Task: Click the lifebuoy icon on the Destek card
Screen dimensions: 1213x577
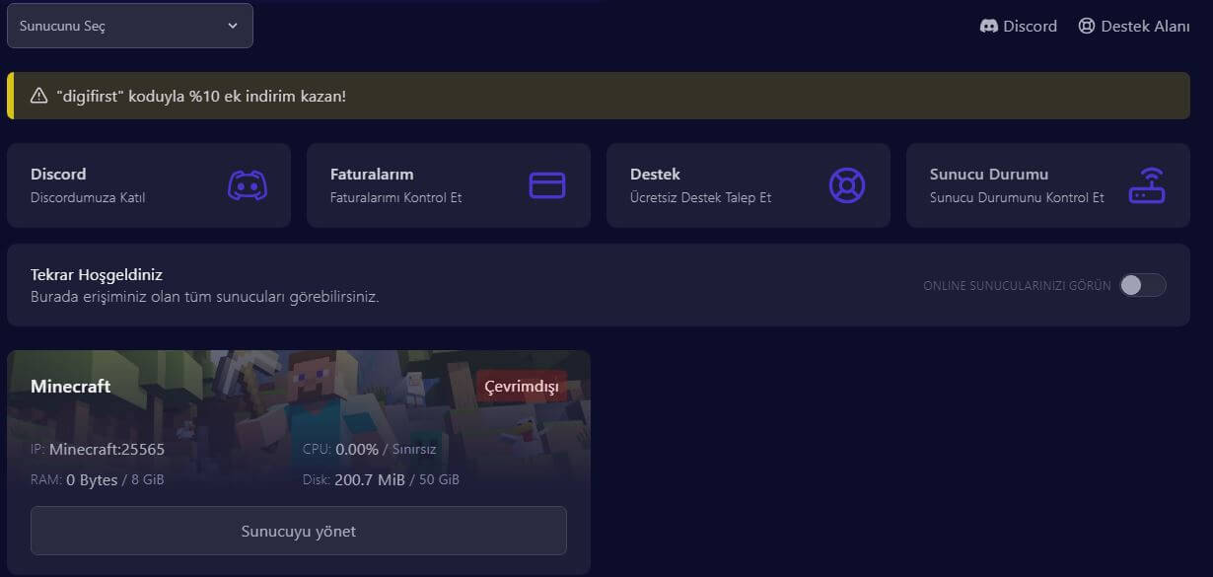Action: pos(847,185)
